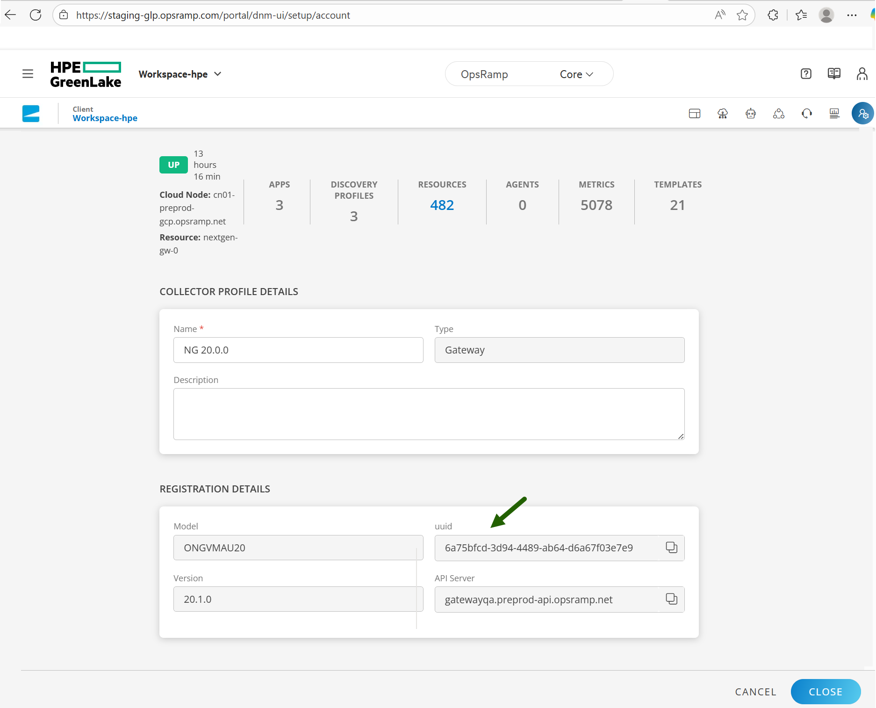Image resolution: width=876 pixels, height=708 pixels.
Task: Click the Close button
Action: click(x=826, y=692)
